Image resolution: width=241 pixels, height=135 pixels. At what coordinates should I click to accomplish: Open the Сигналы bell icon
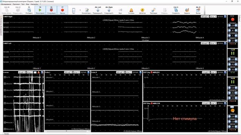pyautogui.click(x=131, y=10)
